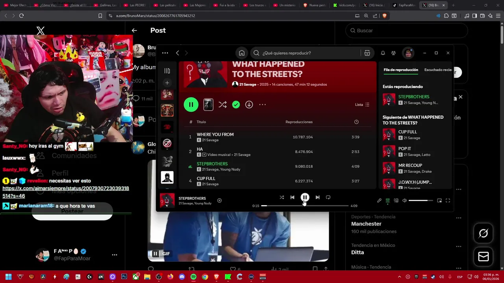This screenshot has height=283, width=504.
Task: Switch to Escuchado recientemente tab
Action: 438,70
